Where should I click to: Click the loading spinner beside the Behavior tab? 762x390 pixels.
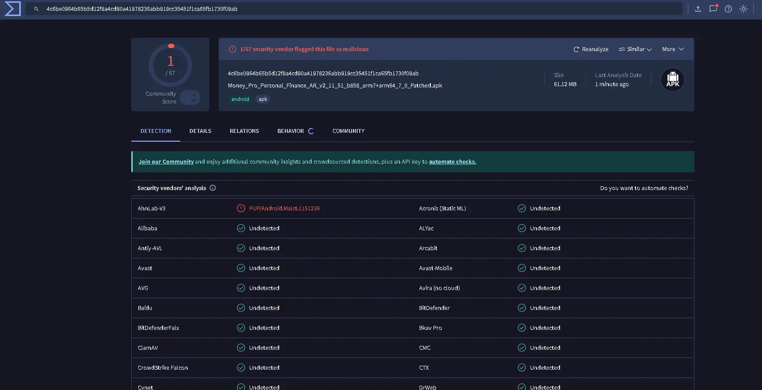[311, 131]
